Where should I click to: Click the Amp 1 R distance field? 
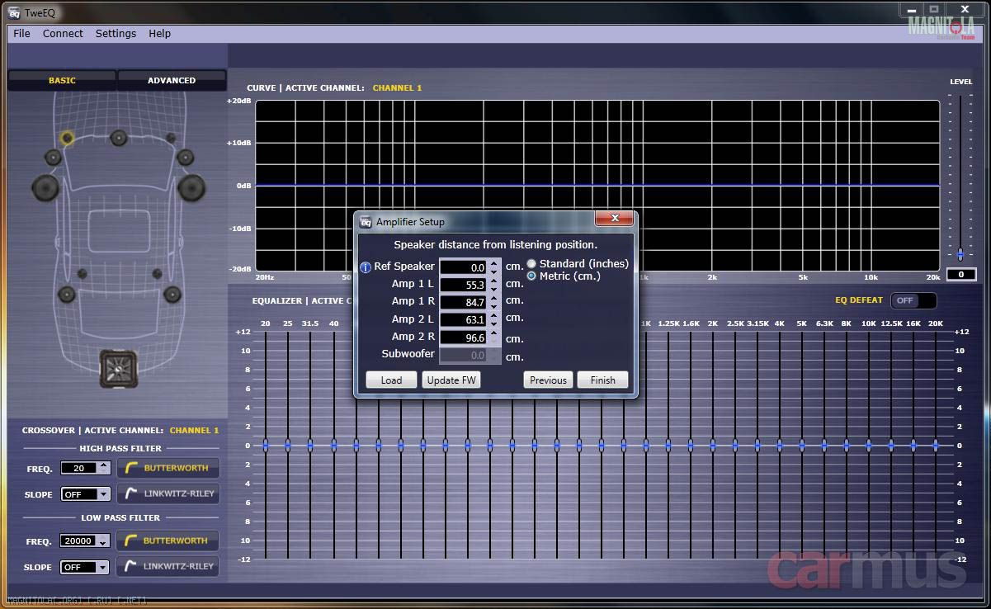click(464, 303)
